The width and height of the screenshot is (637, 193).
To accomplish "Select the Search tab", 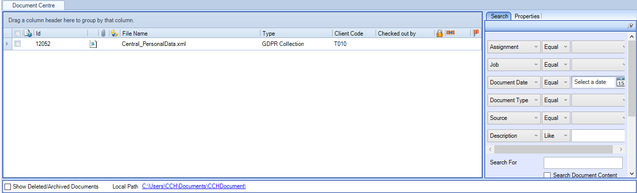I will click(499, 16).
